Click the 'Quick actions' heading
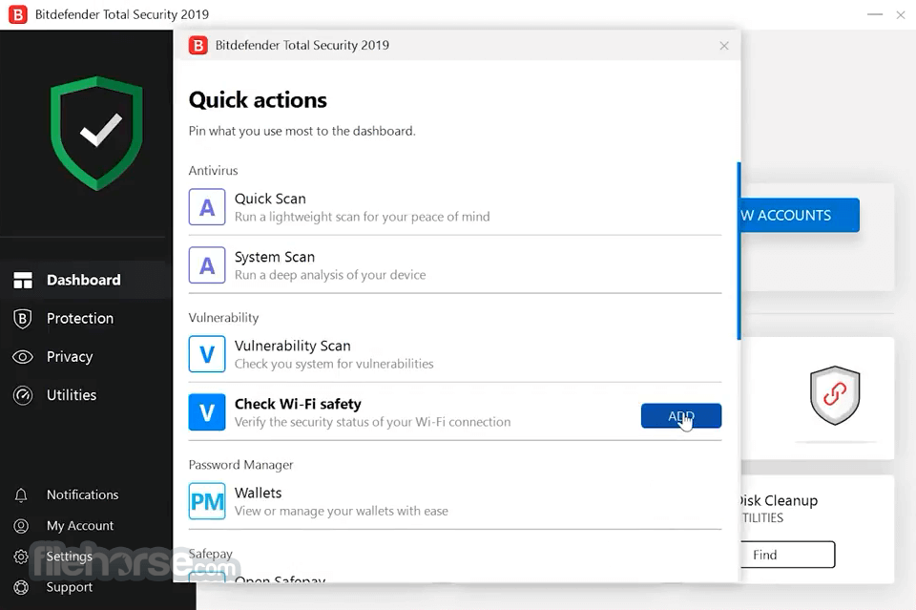Screen dimensions: 916x610 tap(258, 100)
